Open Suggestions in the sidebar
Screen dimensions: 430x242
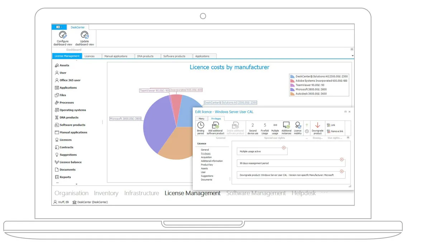[66, 155]
